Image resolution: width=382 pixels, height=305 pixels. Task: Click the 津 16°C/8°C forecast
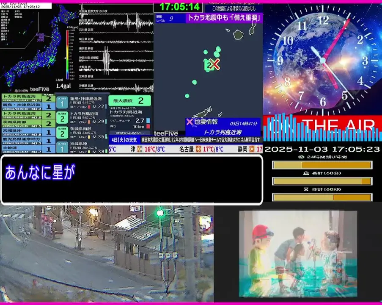[x=148, y=149]
